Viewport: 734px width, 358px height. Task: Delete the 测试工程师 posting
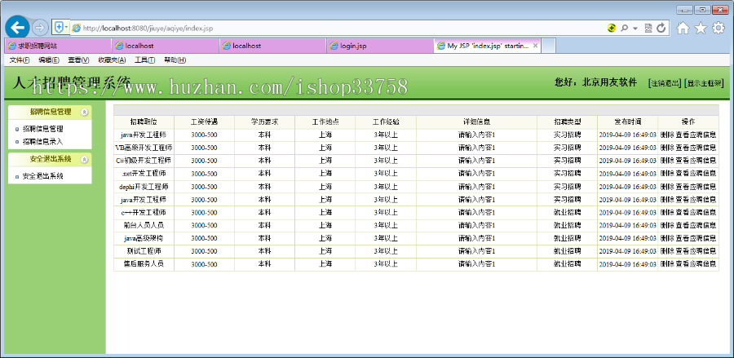point(667,251)
